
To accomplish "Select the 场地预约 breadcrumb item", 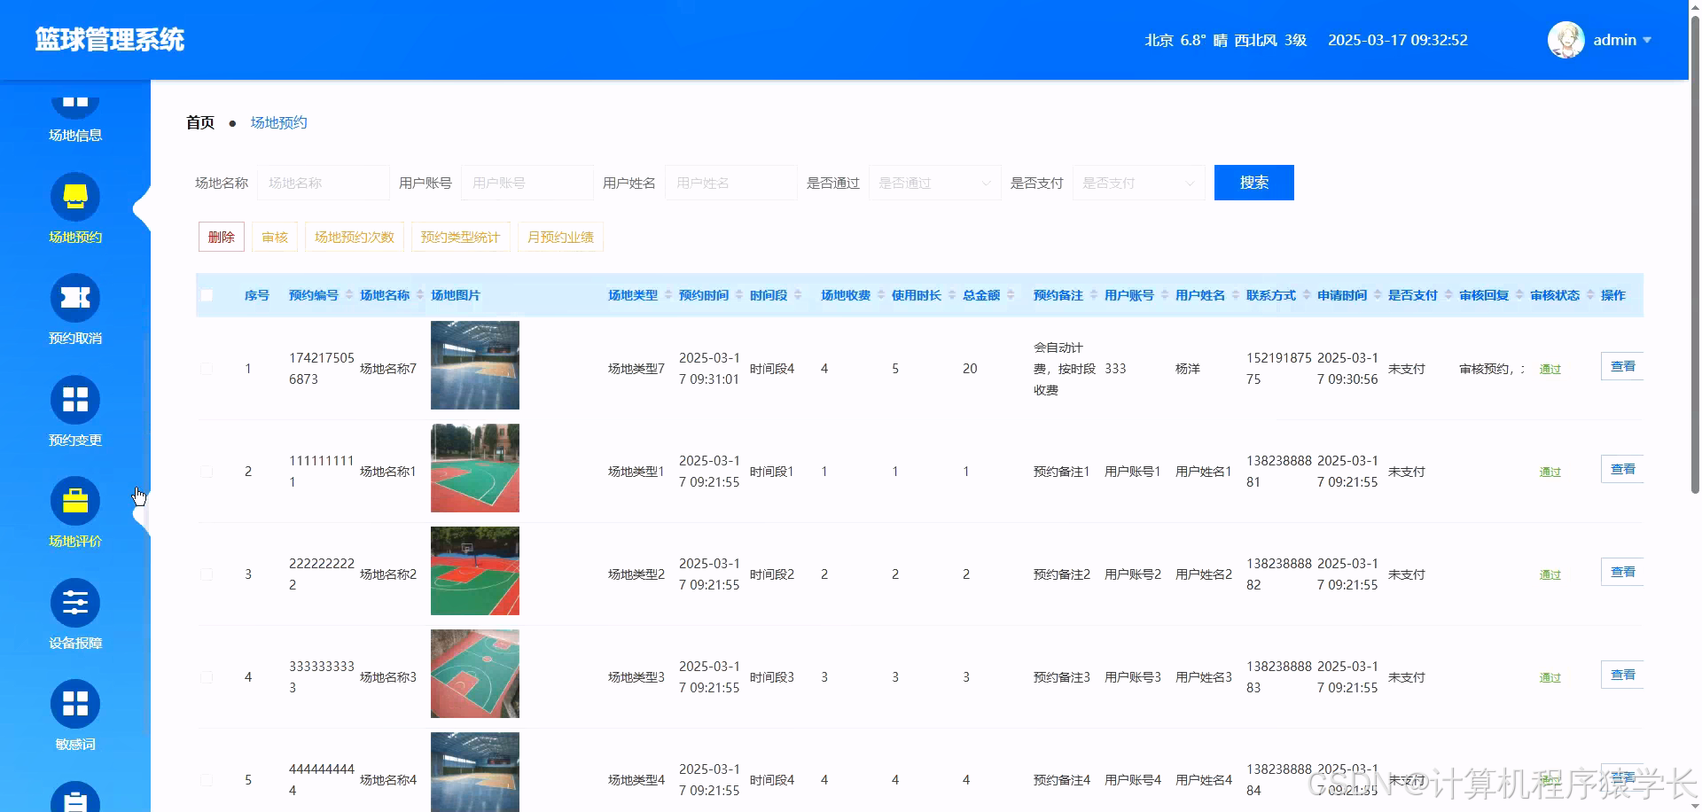I will (278, 121).
